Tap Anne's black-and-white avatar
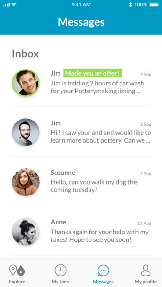The height and width of the screenshot is (287, 162). 26,232
